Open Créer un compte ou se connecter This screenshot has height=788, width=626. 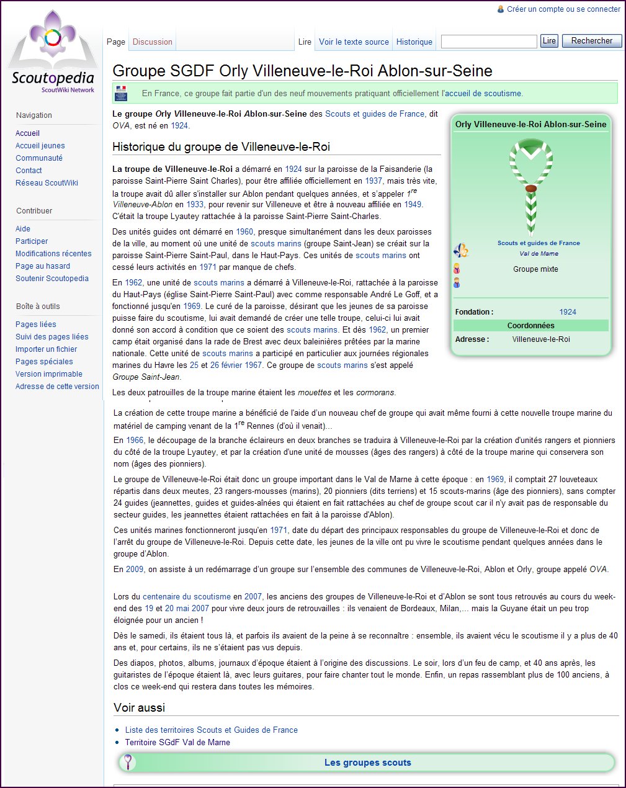pyautogui.click(x=563, y=9)
